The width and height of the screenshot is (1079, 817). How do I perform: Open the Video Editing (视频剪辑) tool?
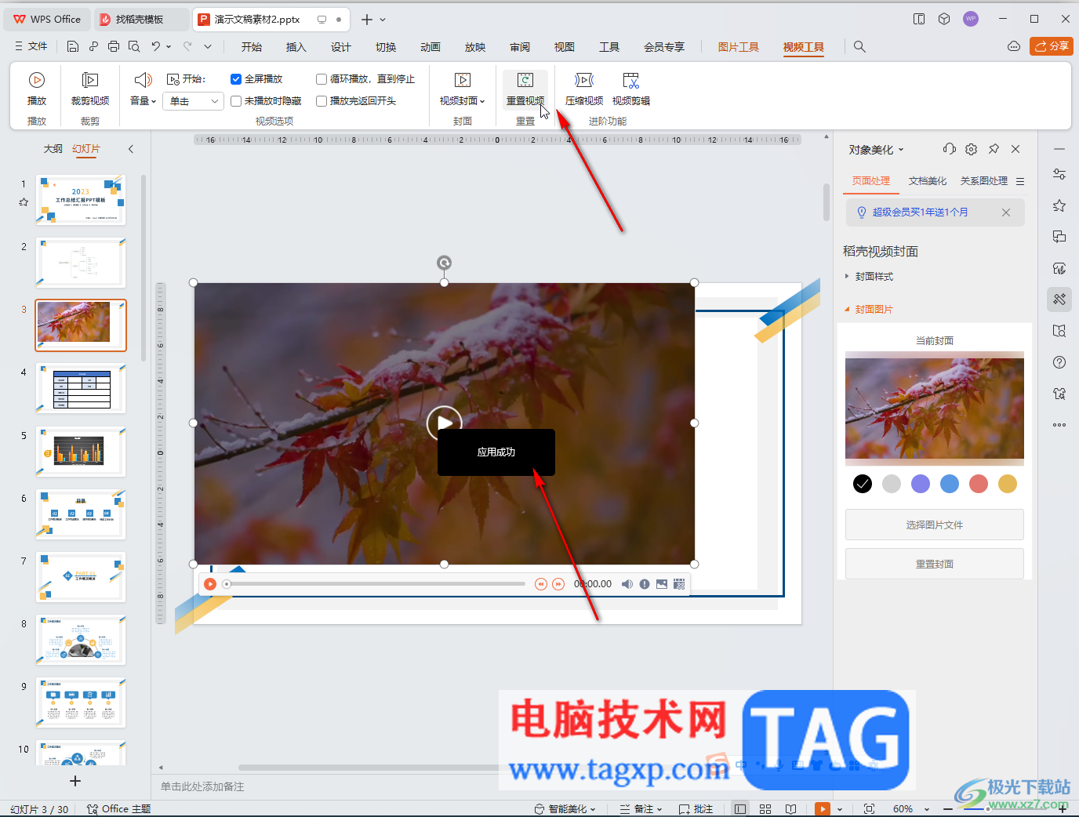[x=631, y=89]
